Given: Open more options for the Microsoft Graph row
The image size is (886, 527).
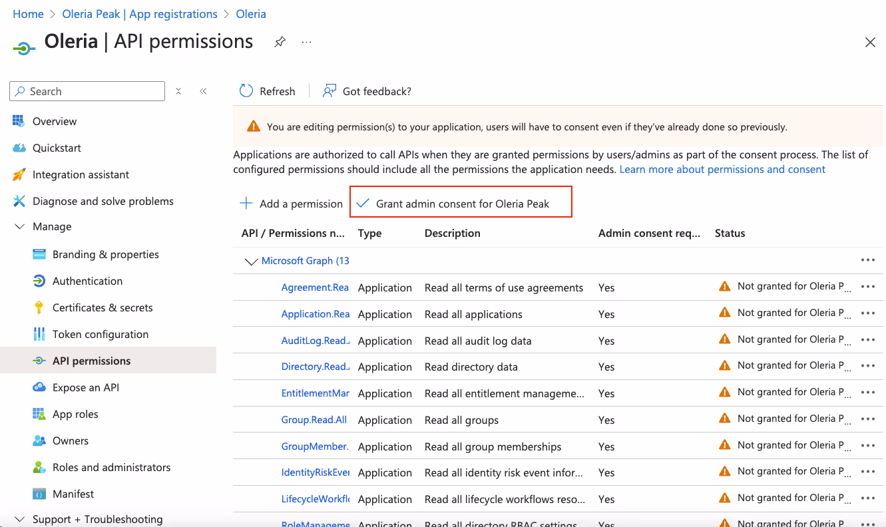Looking at the screenshot, I should (867, 260).
